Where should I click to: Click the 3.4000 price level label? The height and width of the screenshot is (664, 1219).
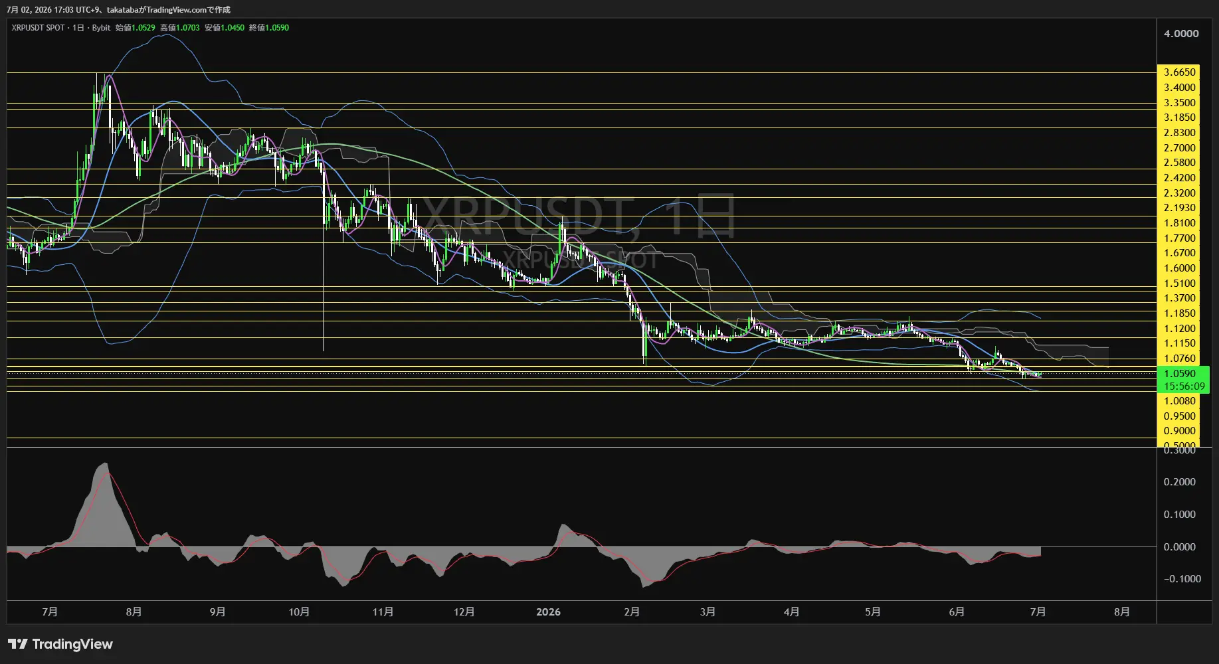[x=1180, y=88]
